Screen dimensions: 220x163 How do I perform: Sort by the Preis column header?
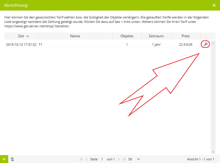185,36
